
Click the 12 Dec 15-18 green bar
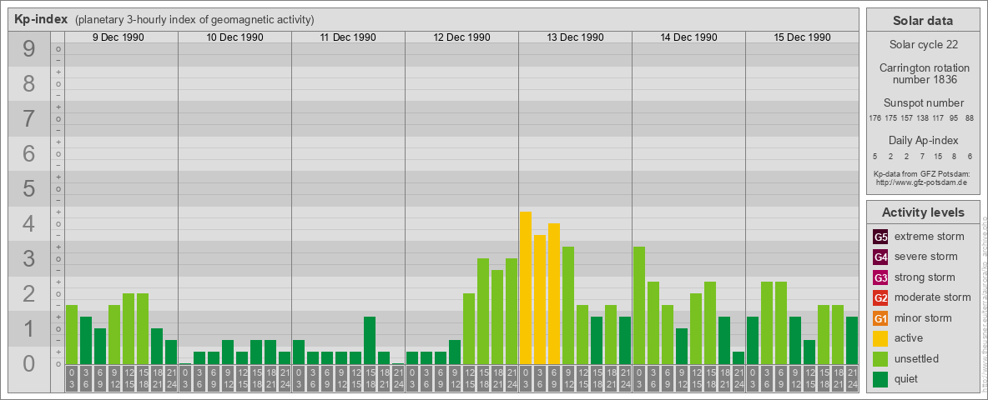point(482,312)
